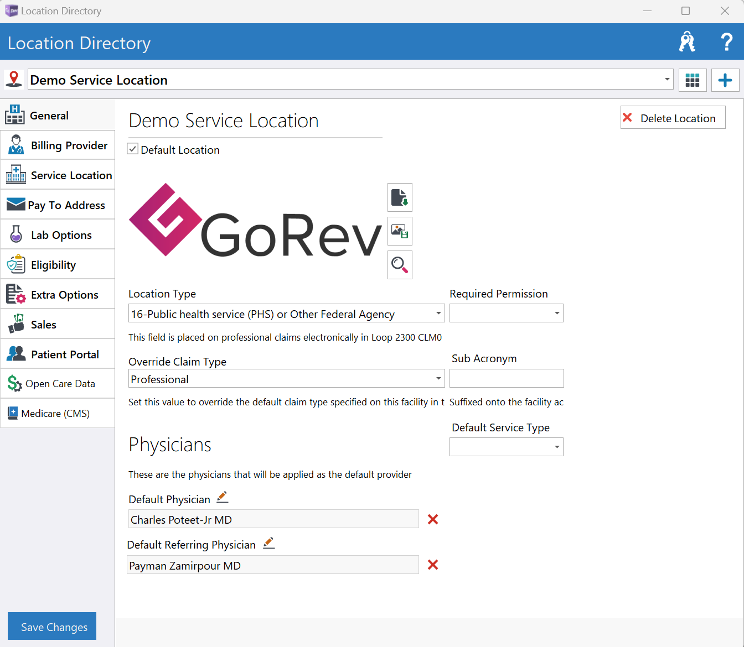Image resolution: width=744 pixels, height=647 pixels.
Task: Add a new location with plus button
Action: [725, 80]
